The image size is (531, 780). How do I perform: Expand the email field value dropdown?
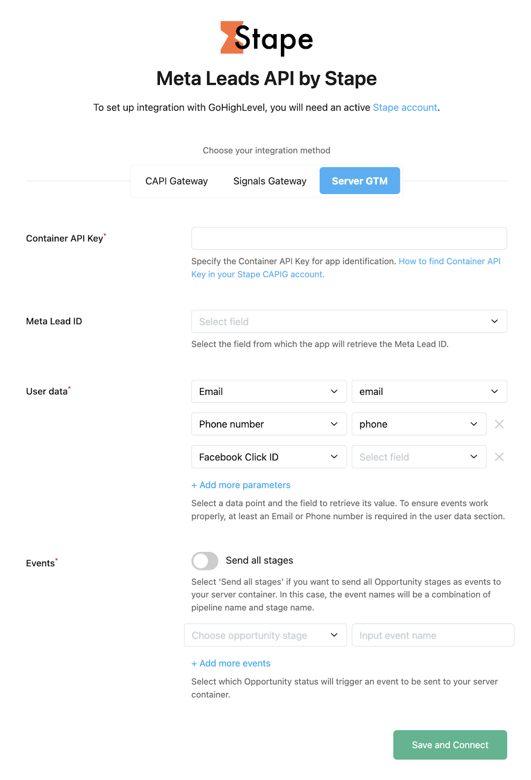coord(429,391)
